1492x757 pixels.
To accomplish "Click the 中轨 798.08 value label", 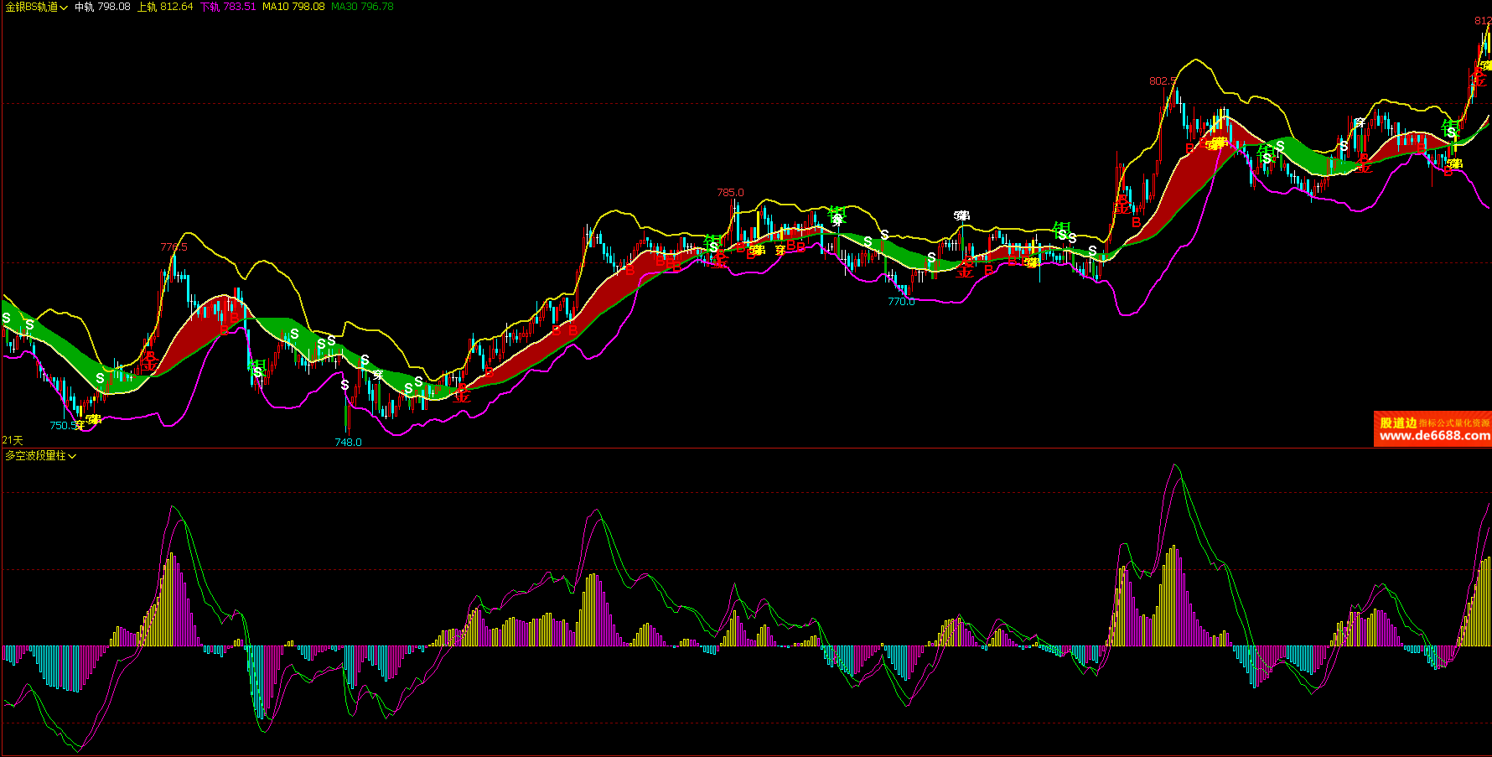I will tap(102, 7).
